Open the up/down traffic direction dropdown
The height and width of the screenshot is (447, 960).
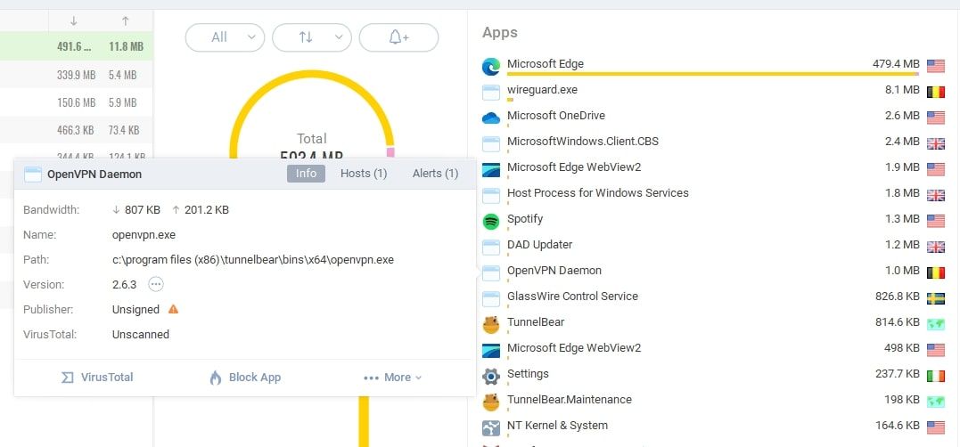[x=312, y=37]
